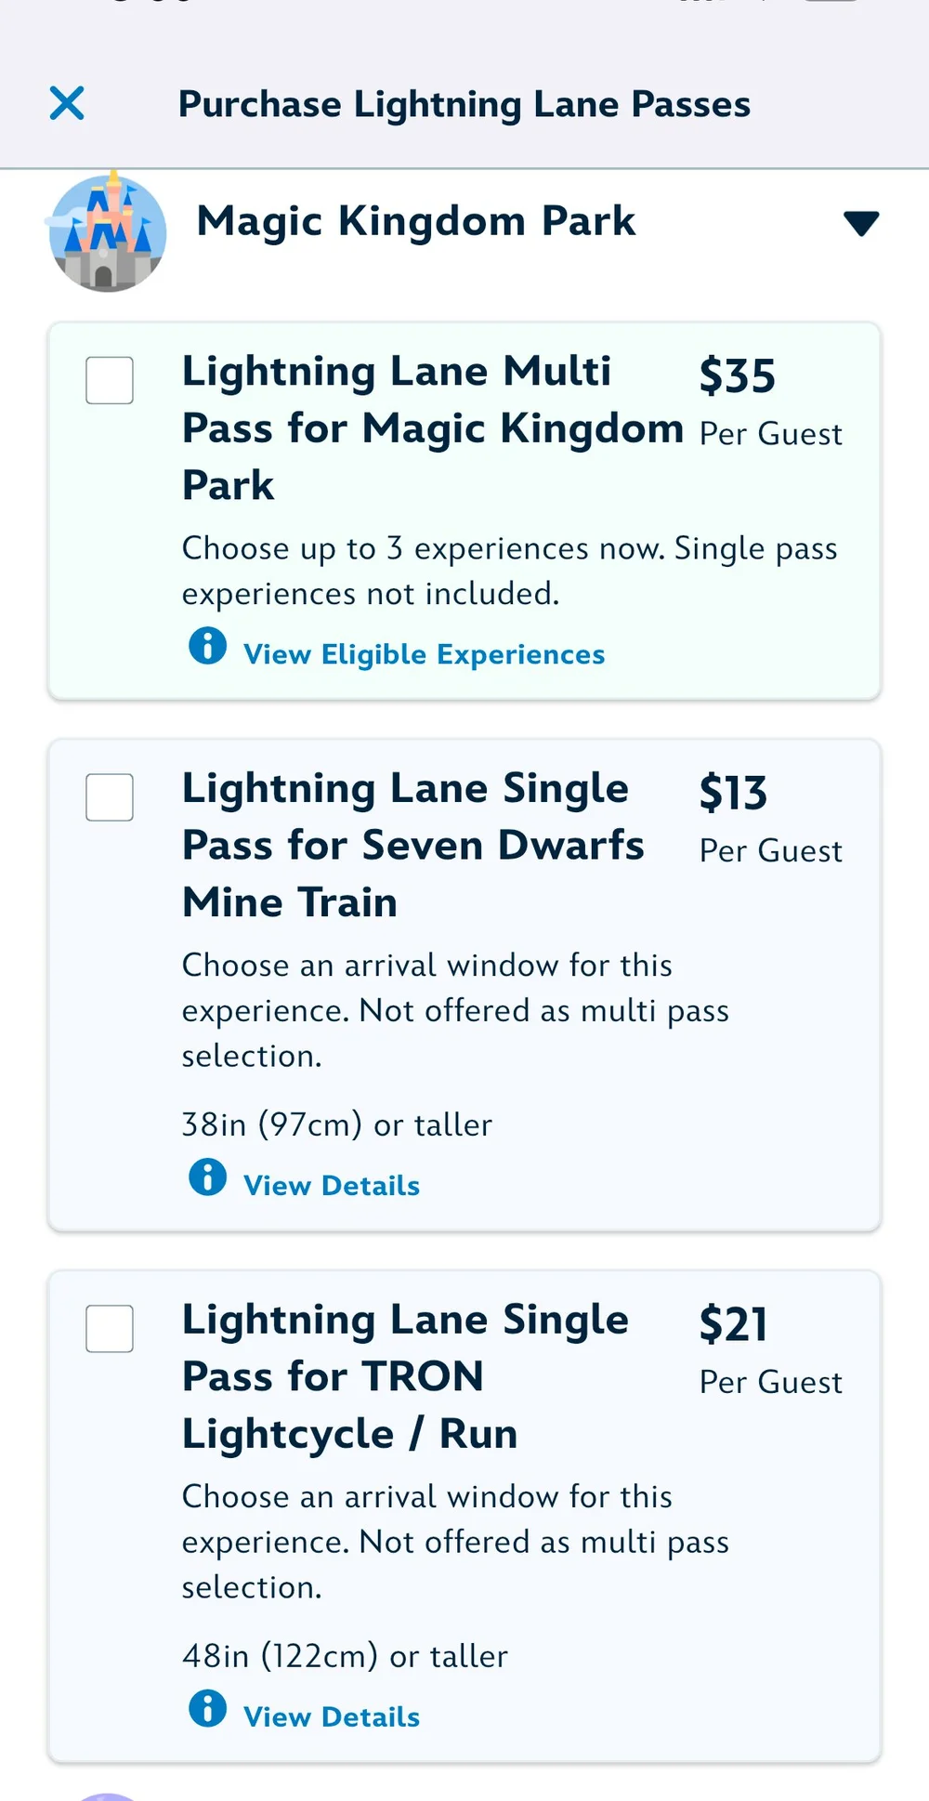
Task: Tap the info icon under Seven Dwarfs Mine Train
Action: coord(207,1177)
